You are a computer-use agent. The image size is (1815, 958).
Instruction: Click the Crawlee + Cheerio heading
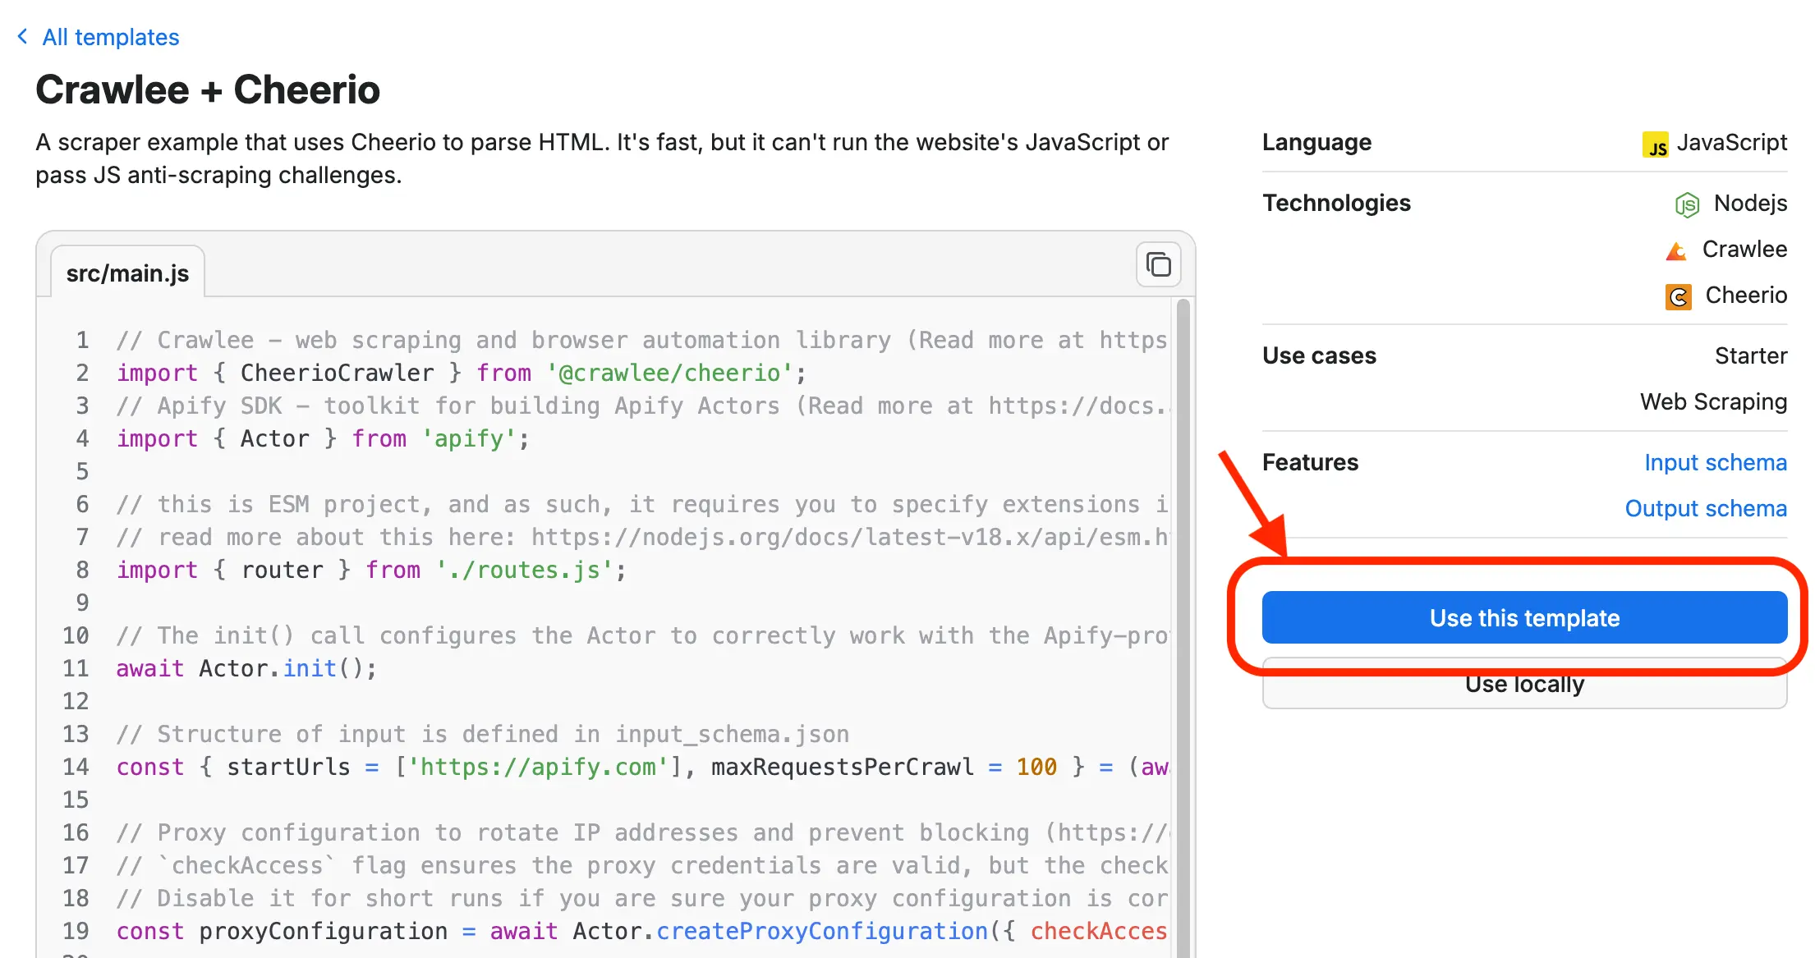point(208,89)
